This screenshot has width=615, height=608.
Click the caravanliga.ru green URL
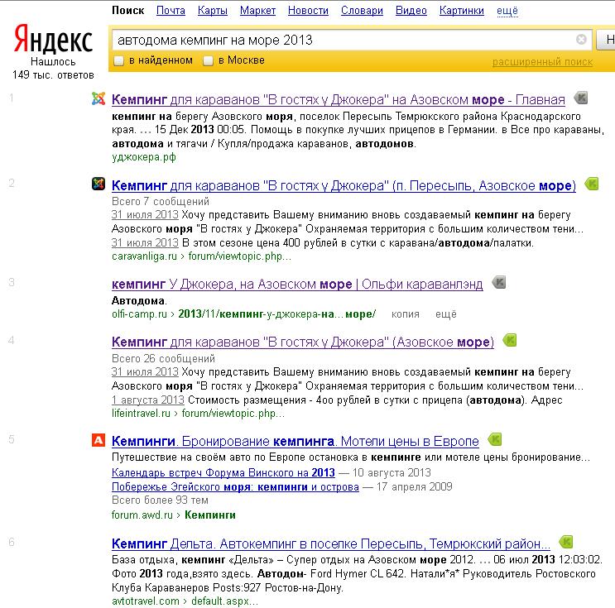coord(144,256)
